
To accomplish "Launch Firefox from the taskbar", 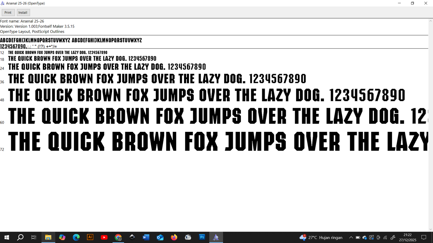I will pyautogui.click(x=174, y=237).
